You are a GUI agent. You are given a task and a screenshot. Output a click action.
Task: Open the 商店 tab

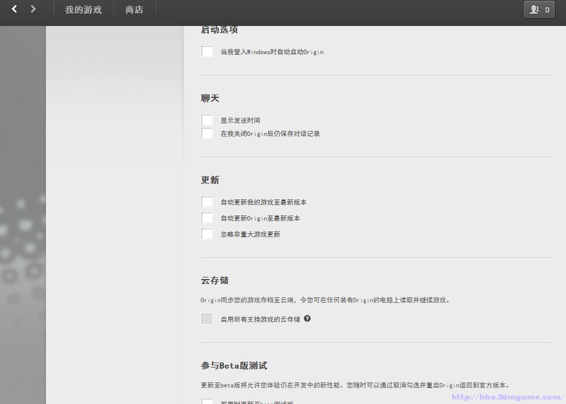coord(134,9)
